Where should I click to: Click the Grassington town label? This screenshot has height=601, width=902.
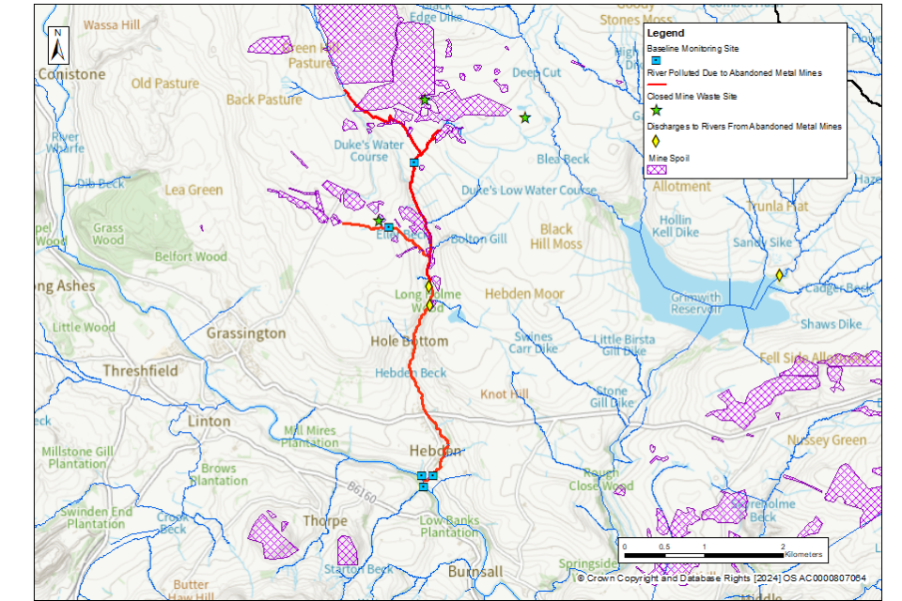246,333
